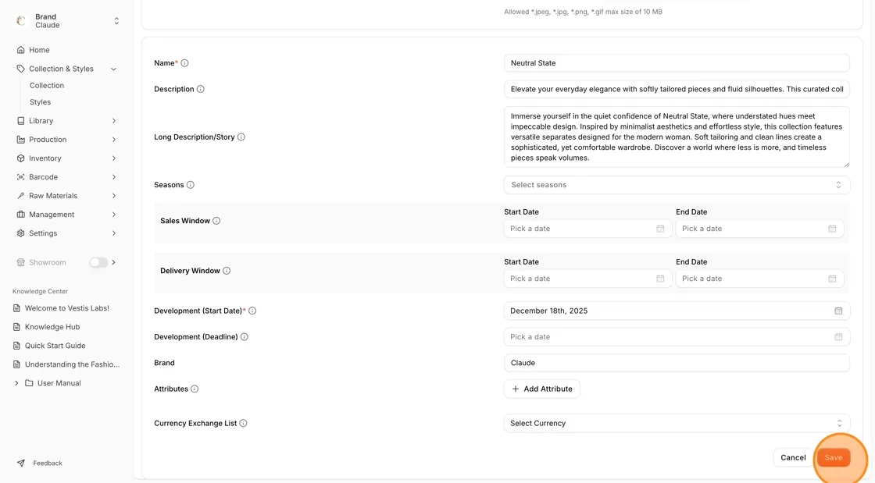
Task: Collapse the Collection & Styles section
Action: [x=113, y=69]
